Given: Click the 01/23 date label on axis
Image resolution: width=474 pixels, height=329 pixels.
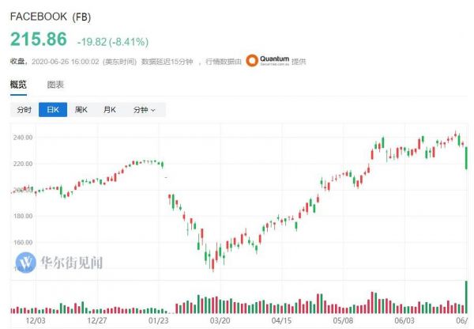Looking at the screenshot, I should tap(158, 321).
